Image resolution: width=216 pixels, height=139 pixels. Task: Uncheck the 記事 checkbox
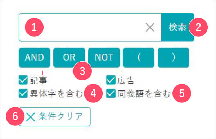(x=23, y=80)
